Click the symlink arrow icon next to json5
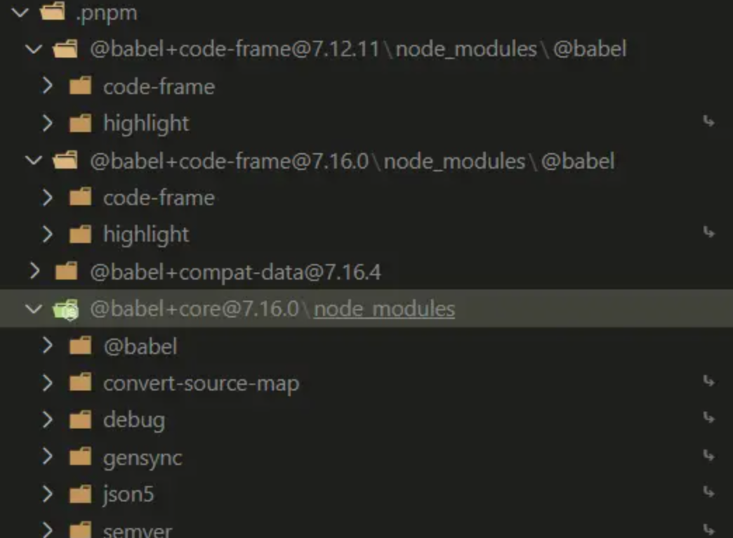The height and width of the screenshot is (538, 733). 708,492
